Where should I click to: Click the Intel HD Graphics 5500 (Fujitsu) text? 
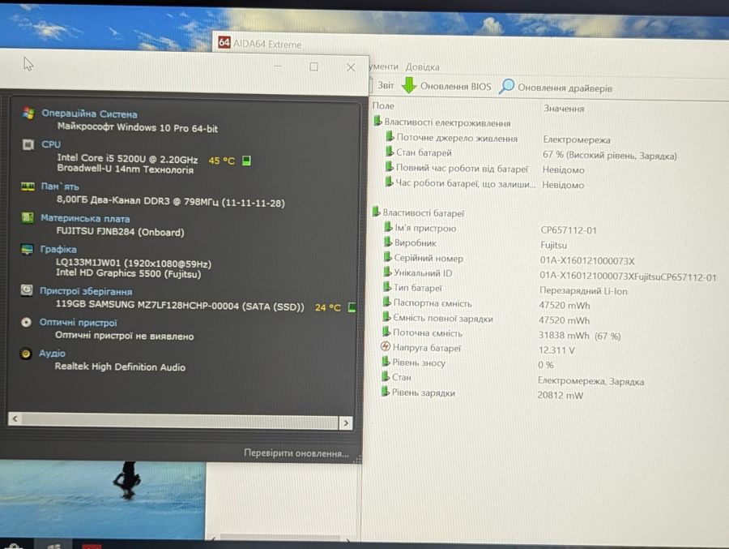pyautogui.click(x=128, y=273)
